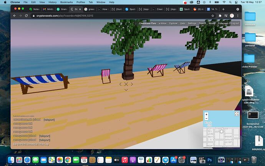Click the left movement arrow

121,84
